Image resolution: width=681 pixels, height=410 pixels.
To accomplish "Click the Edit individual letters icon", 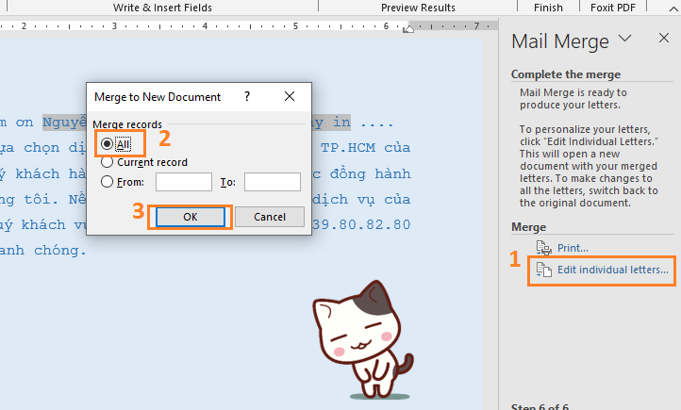I will 543,270.
